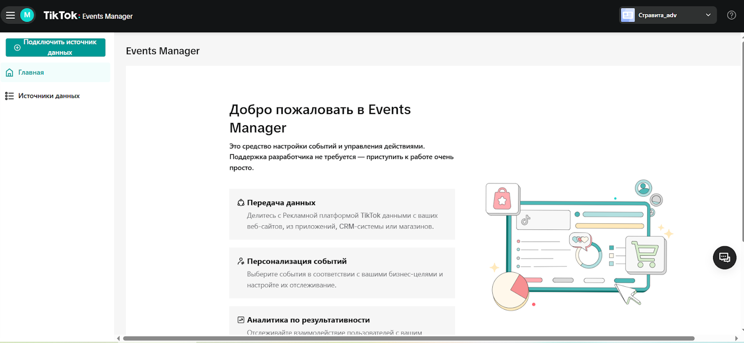Click the Передача данных card
The height and width of the screenshot is (343, 744).
click(x=342, y=214)
